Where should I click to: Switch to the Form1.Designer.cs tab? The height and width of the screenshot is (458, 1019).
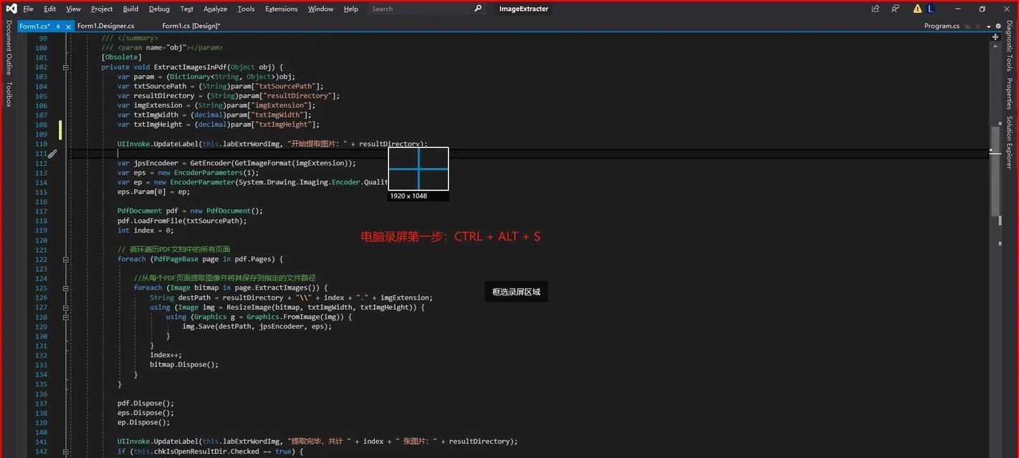point(105,26)
